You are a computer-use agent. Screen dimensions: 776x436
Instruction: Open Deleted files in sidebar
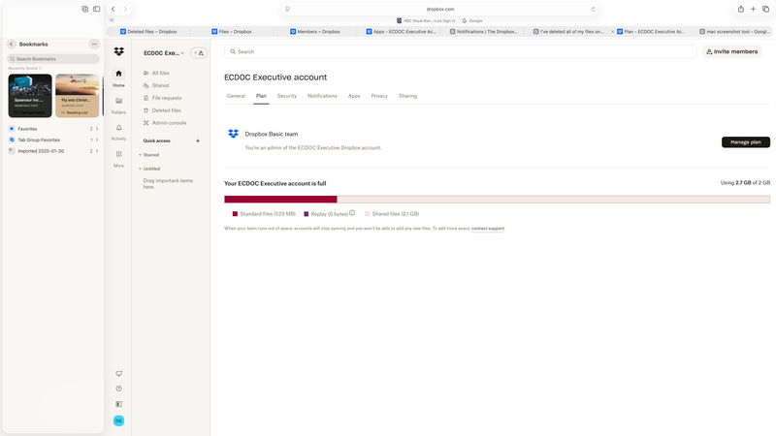pyautogui.click(x=166, y=110)
